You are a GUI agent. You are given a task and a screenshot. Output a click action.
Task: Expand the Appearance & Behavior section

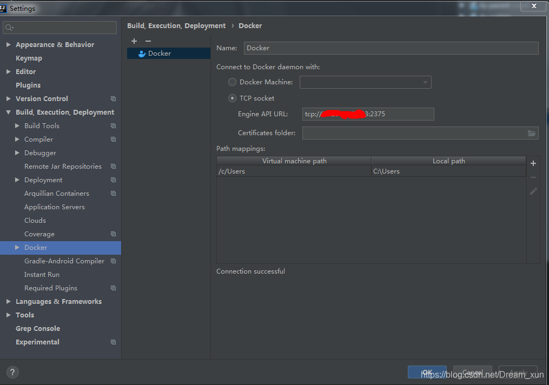click(x=9, y=45)
